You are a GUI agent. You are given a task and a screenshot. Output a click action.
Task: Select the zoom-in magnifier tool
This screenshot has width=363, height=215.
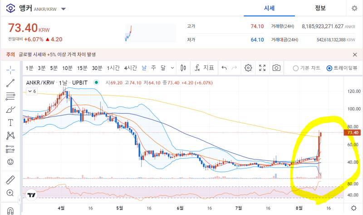coord(10,193)
